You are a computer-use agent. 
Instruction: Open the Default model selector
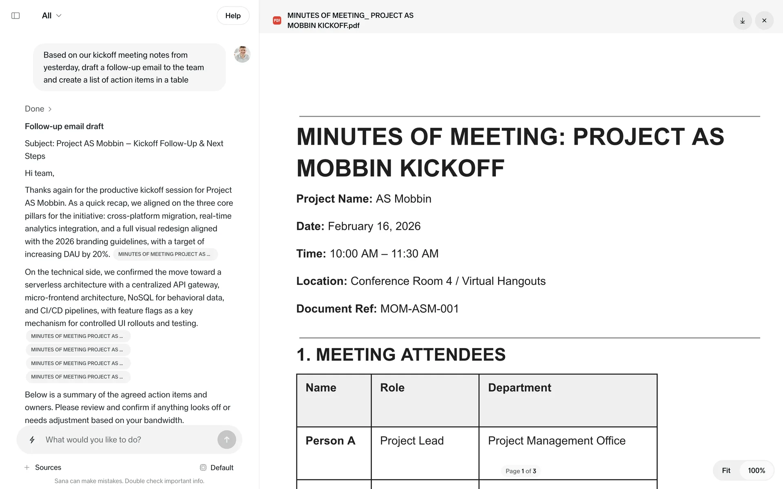pos(217,467)
